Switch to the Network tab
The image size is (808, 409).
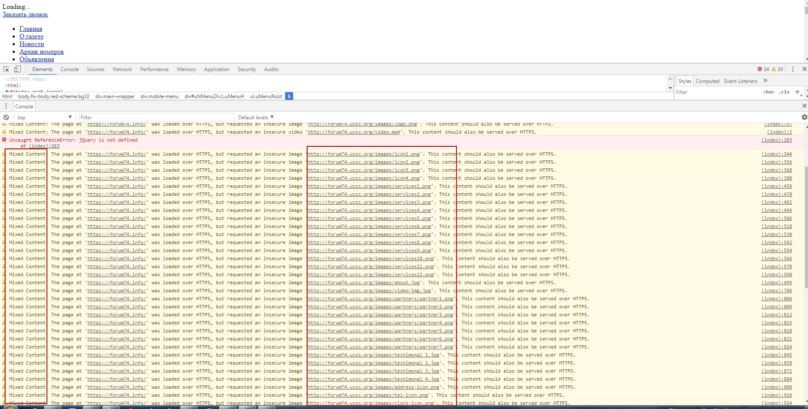coord(122,69)
